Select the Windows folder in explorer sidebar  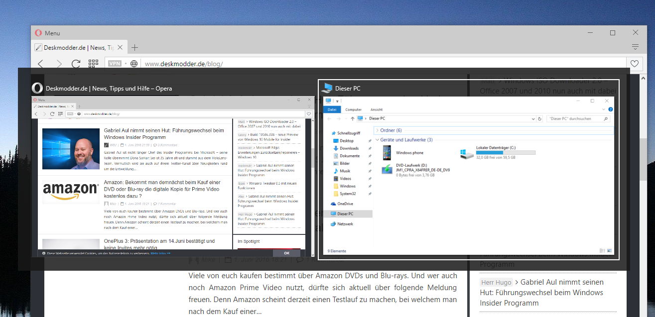344,186
